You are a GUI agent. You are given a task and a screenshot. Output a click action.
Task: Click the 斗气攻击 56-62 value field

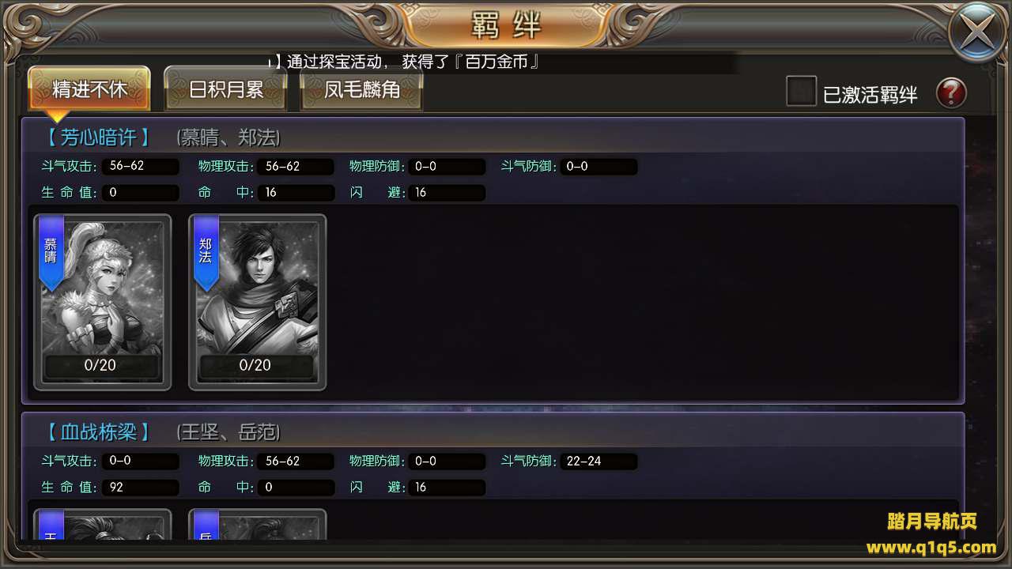(x=140, y=167)
